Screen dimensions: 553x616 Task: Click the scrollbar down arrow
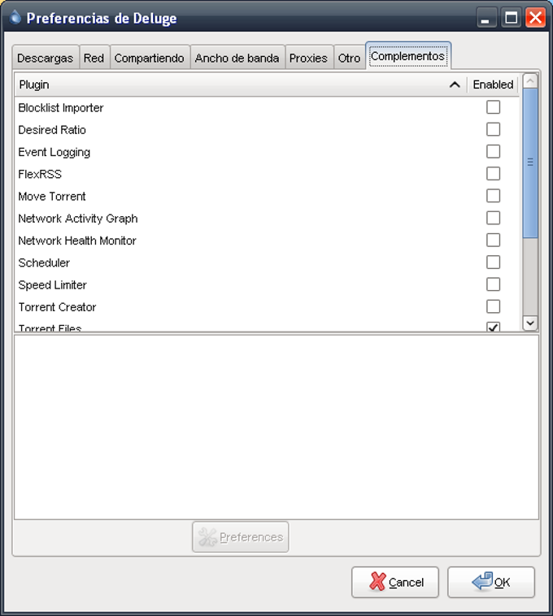point(530,323)
